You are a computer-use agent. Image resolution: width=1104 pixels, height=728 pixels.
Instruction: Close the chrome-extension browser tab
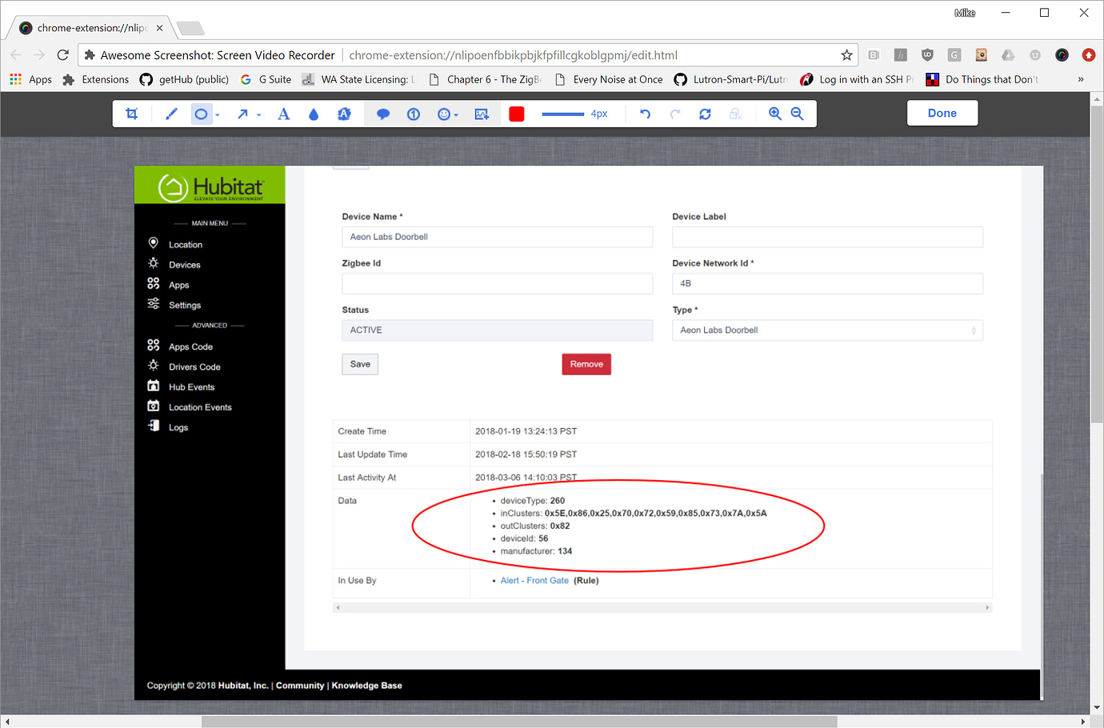(159, 27)
